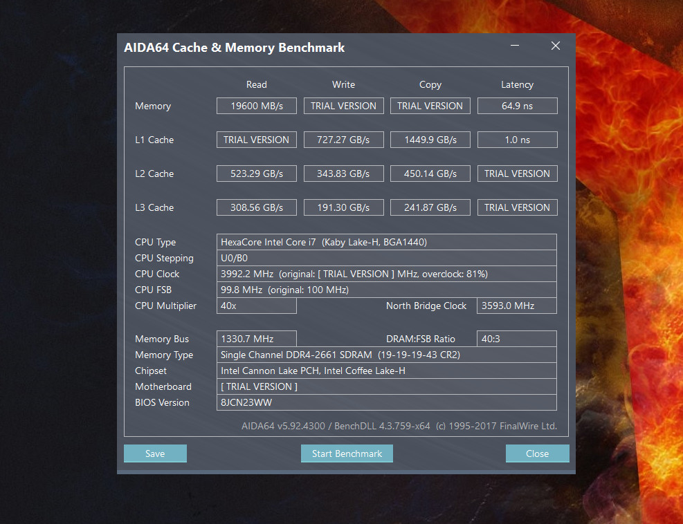Click the CPU Type field listing Kaby Lake-H

pyautogui.click(x=388, y=242)
